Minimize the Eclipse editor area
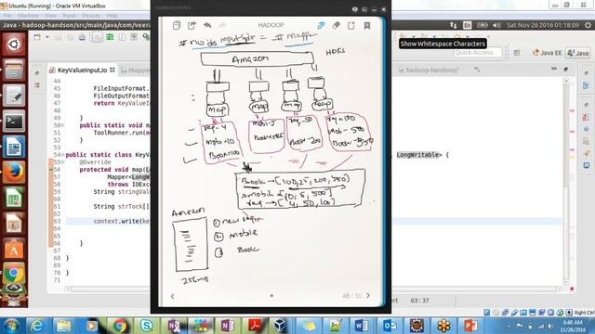 (x=554, y=69)
